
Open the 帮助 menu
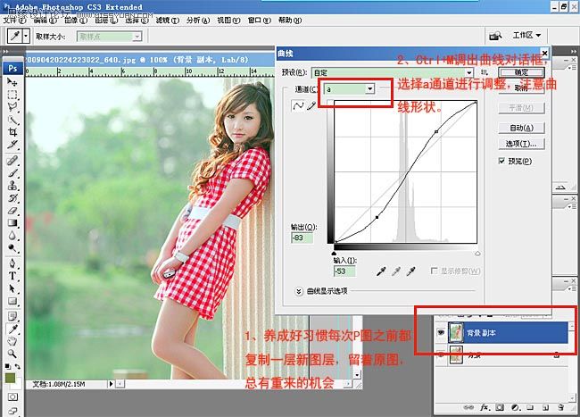click(290, 20)
